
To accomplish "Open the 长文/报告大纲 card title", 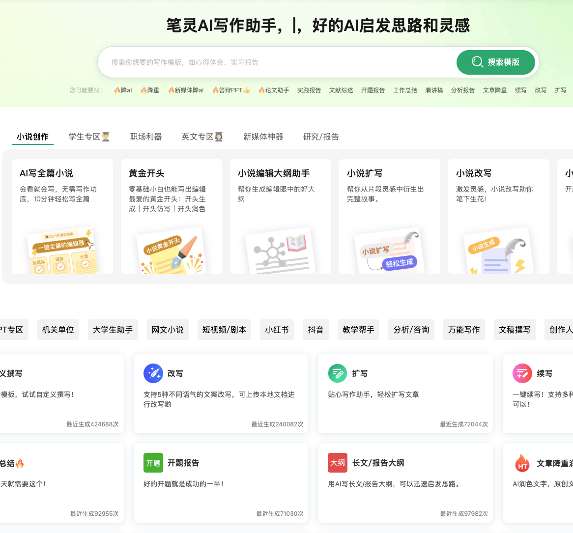I will point(378,463).
